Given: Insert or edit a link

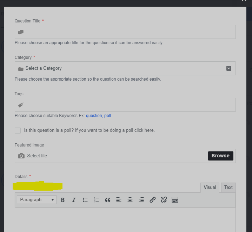Looking at the screenshot, I should pos(153,200).
